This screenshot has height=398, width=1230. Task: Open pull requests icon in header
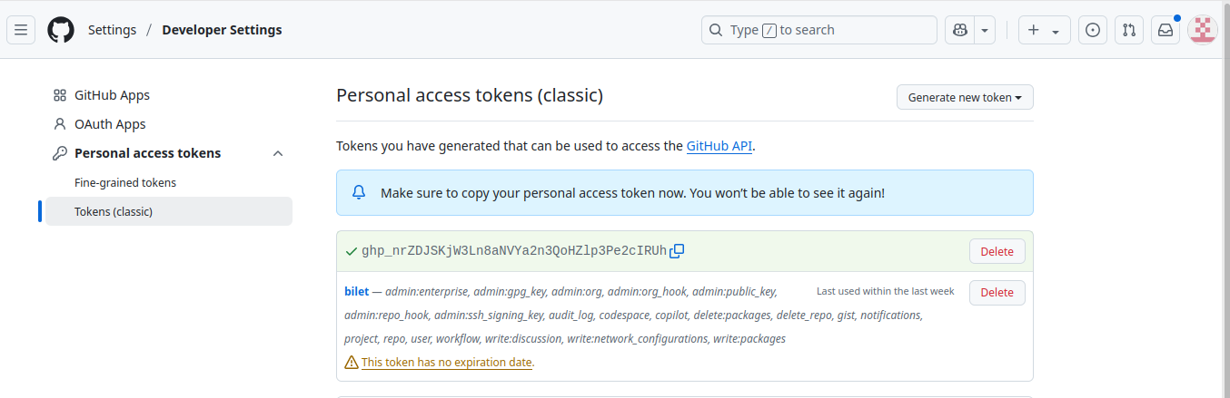1129,30
